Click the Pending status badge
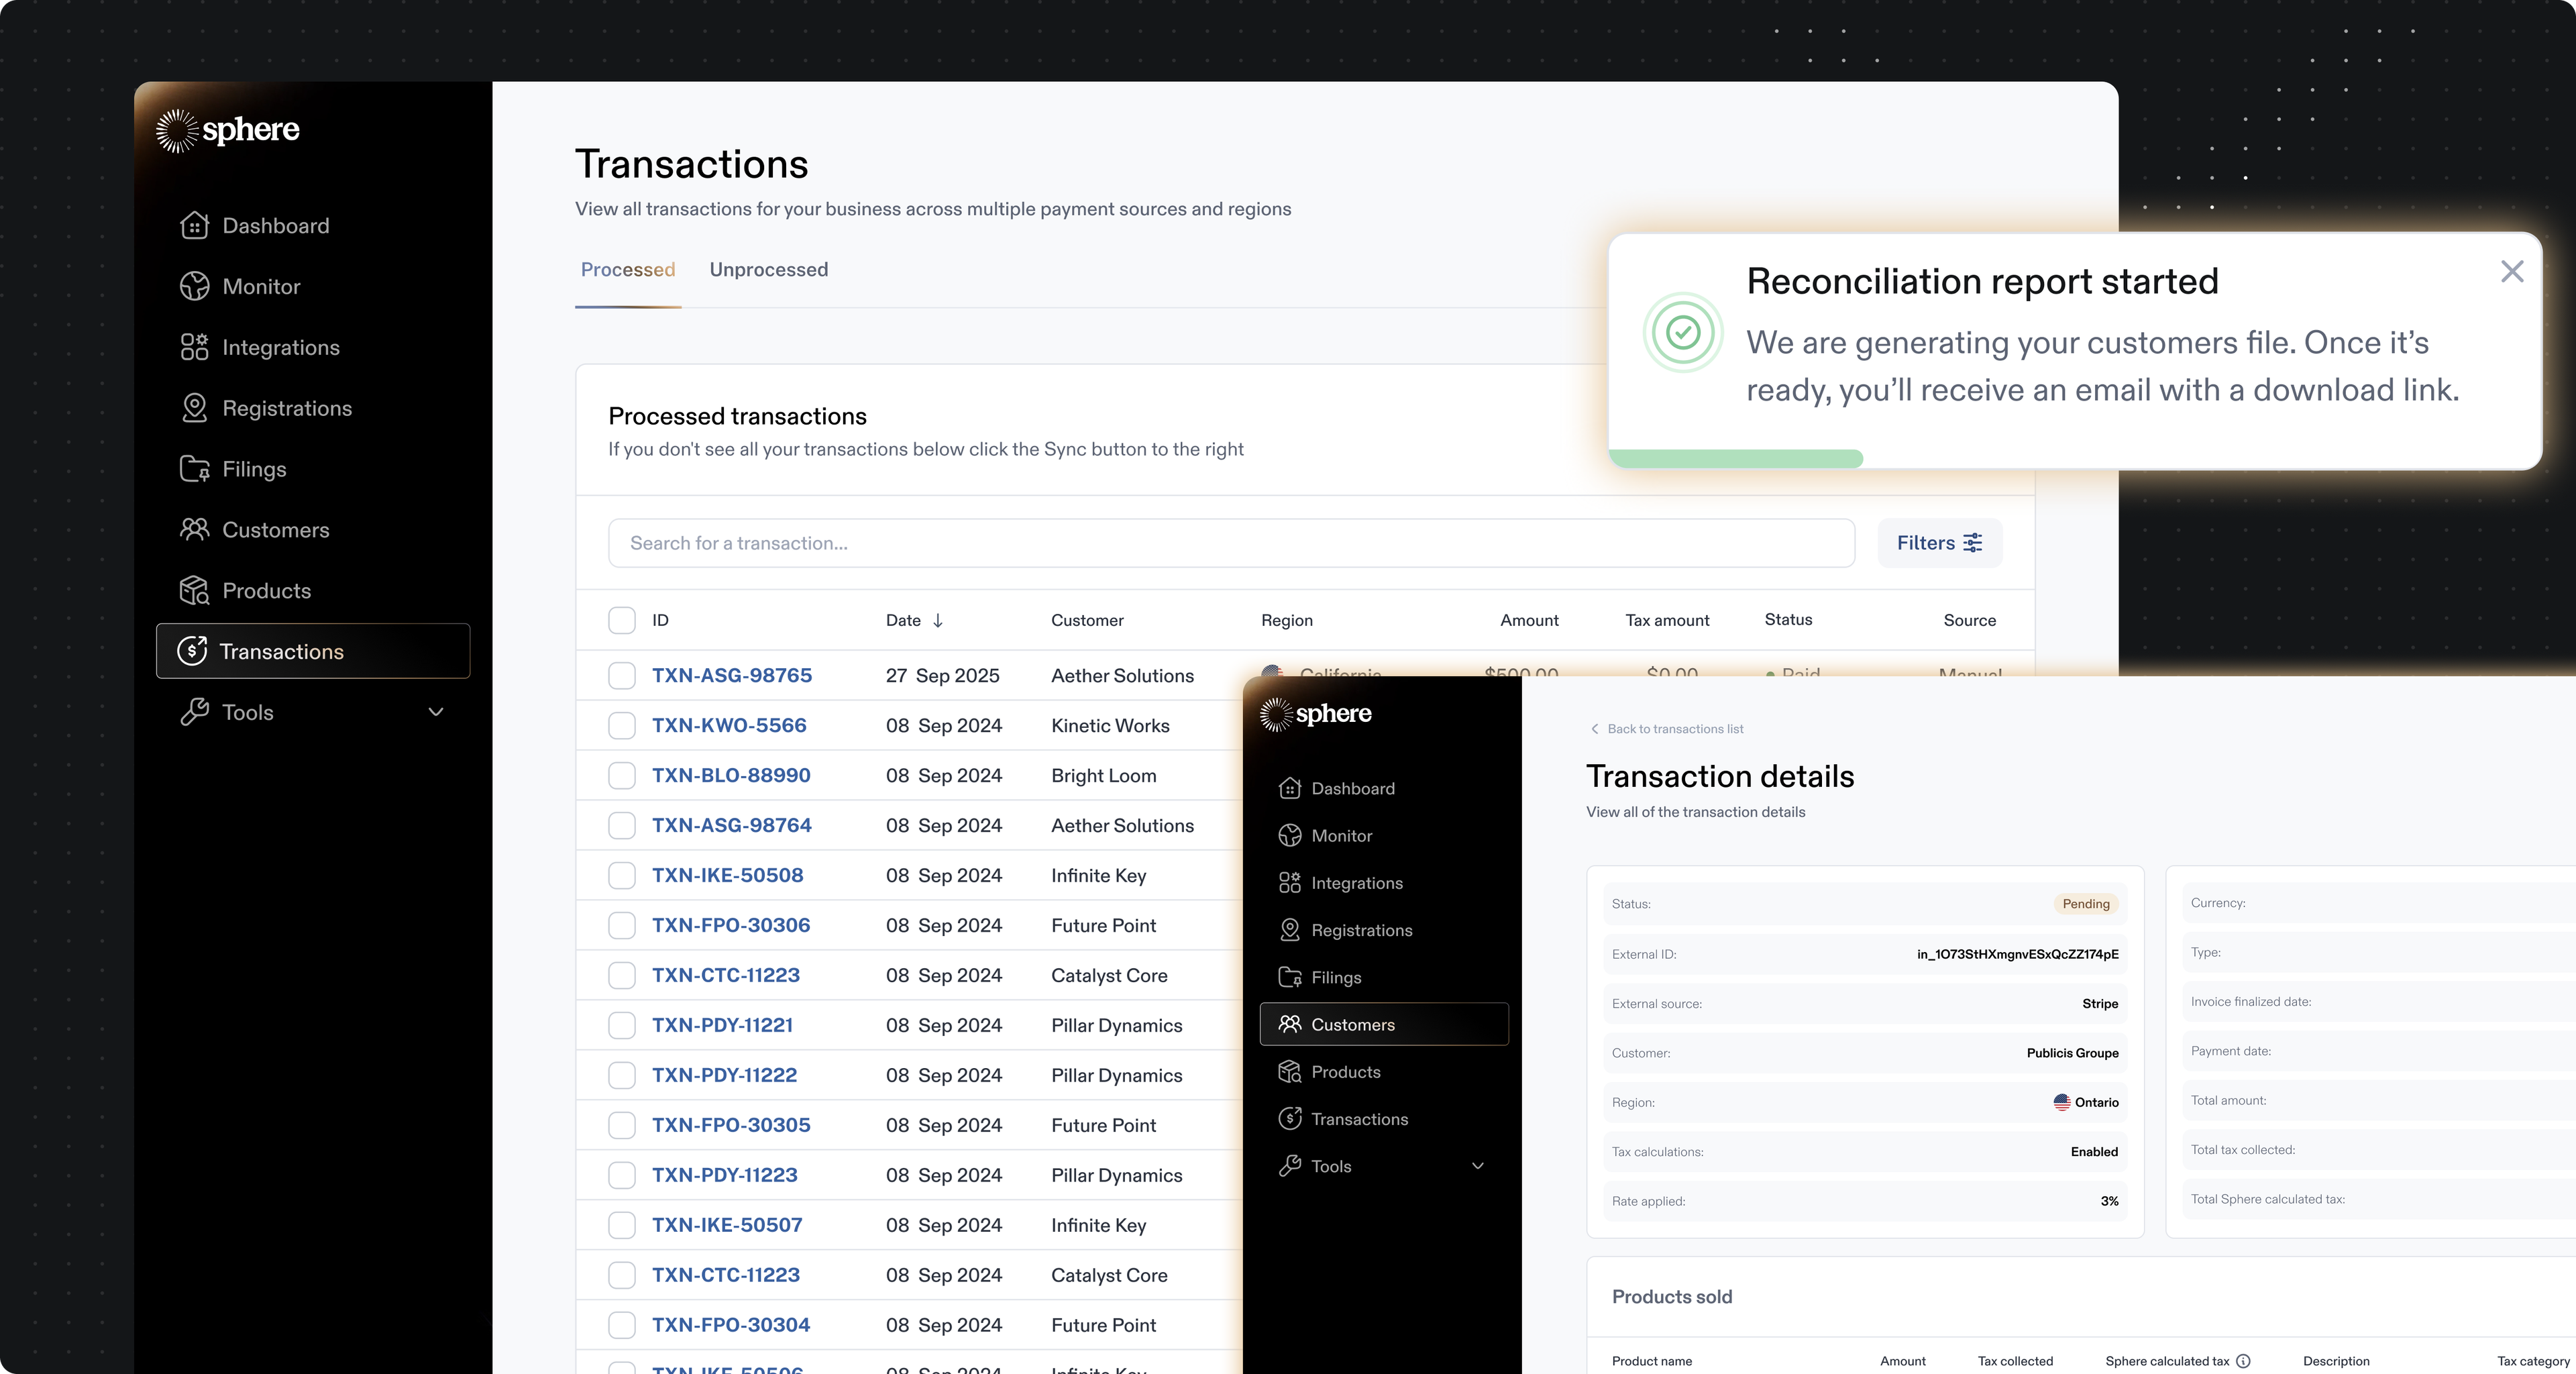The image size is (2576, 1374). pyautogui.click(x=2086, y=904)
